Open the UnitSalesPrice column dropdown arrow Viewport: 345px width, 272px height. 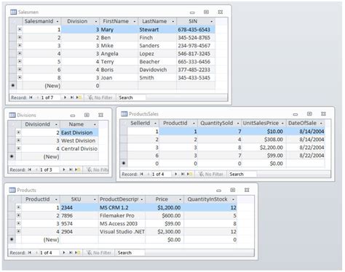point(282,123)
